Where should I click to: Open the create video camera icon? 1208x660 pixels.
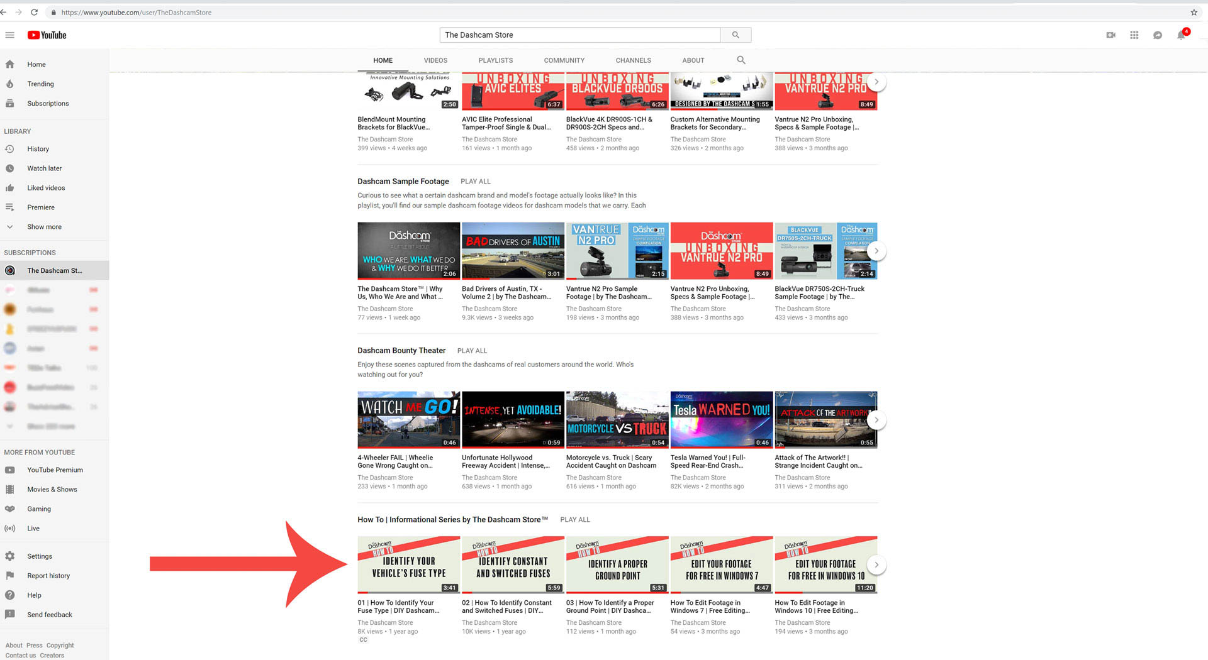[x=1110, y=35]
